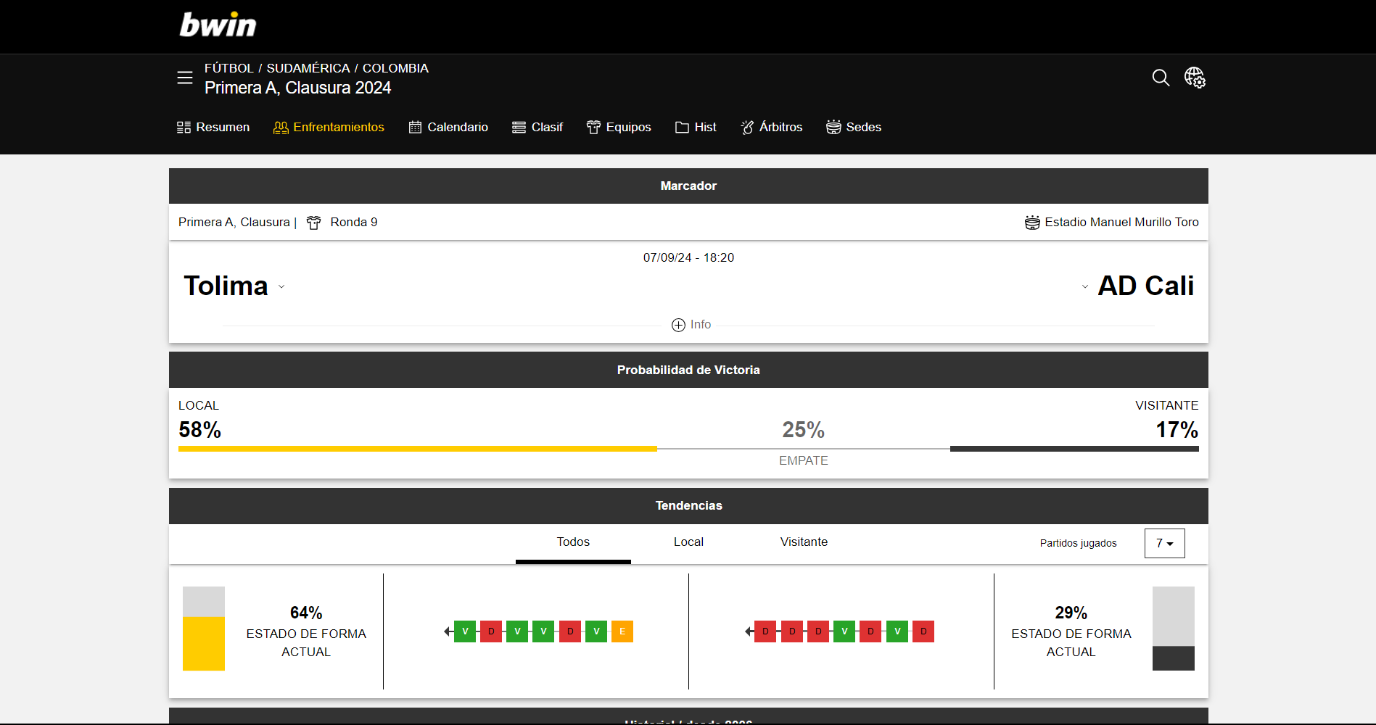1376x725 pixels.
Task: Open the Partidos jugados 7 dropdown
Action: (x=1164, y=543)
